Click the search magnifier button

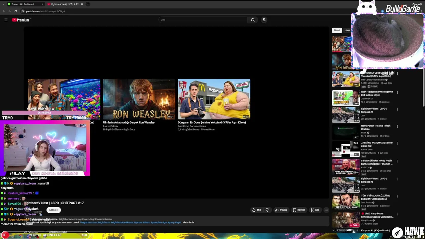click(253, 20)
